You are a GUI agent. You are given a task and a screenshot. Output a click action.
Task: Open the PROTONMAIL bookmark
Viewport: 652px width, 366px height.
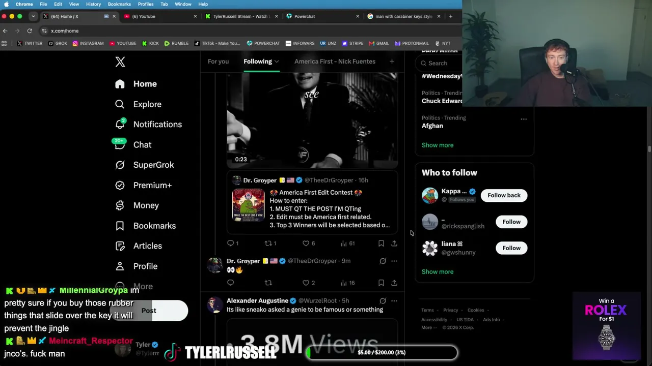[x=411, y=44]
